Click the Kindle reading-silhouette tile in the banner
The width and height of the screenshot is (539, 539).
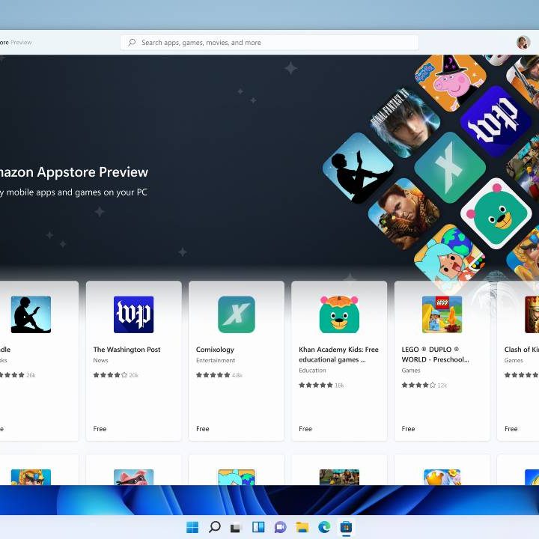click(x=358, y=168)
